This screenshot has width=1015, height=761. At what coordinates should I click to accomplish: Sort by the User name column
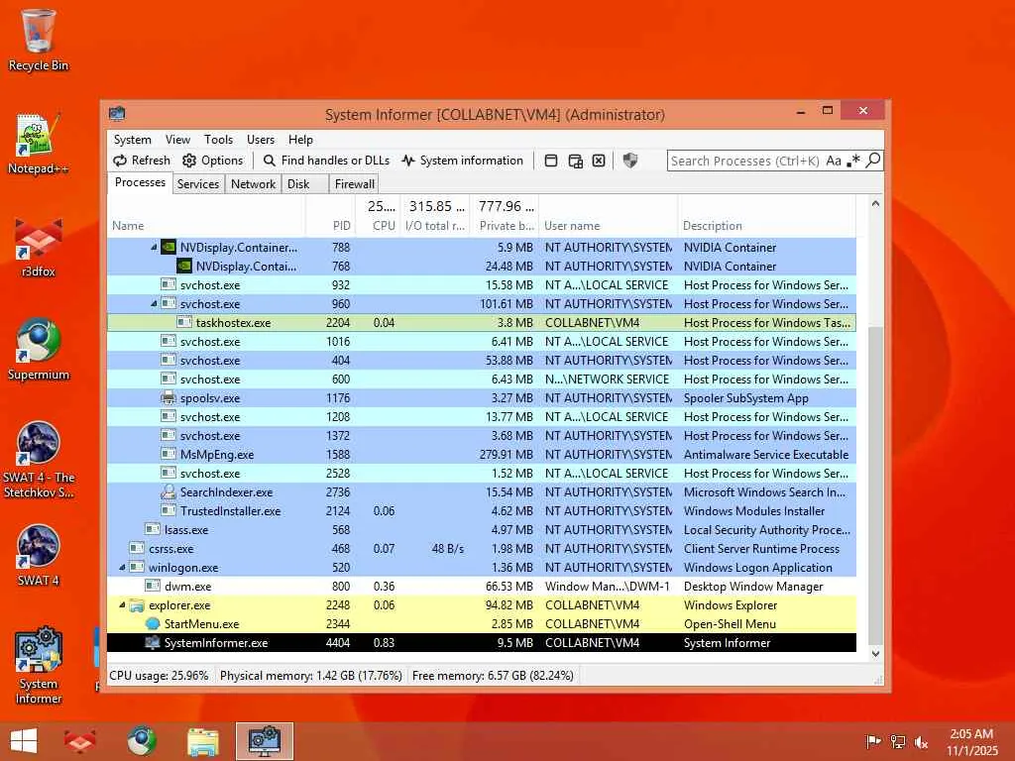pos(609,216)
